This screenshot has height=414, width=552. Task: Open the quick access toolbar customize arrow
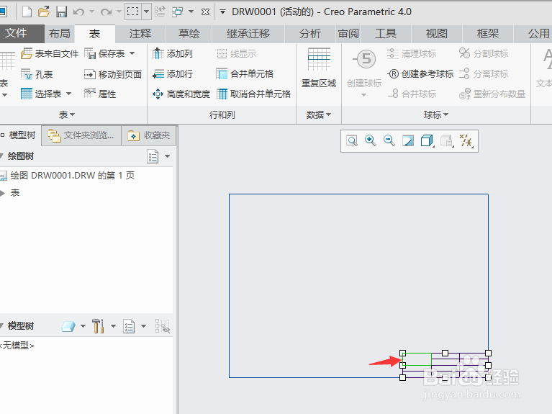pyautogui.click(x=222, y=12)
